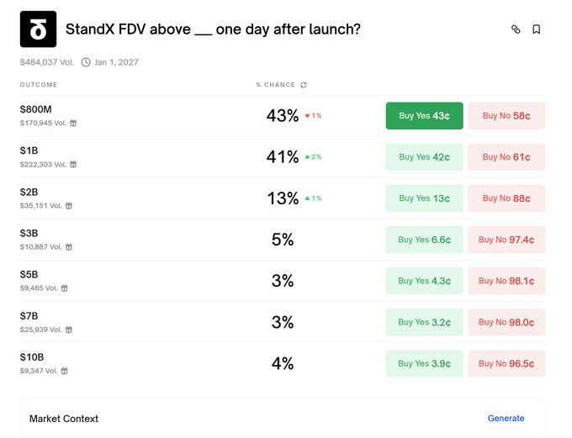Screen dimensions: 572x438
Task: Click the gift icon under $2B outcome
Action: coord(69,205)
